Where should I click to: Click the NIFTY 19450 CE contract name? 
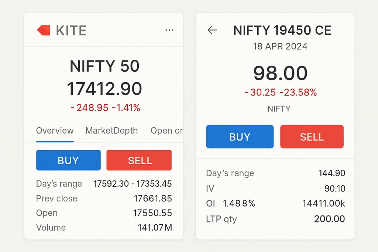point(283,30)
